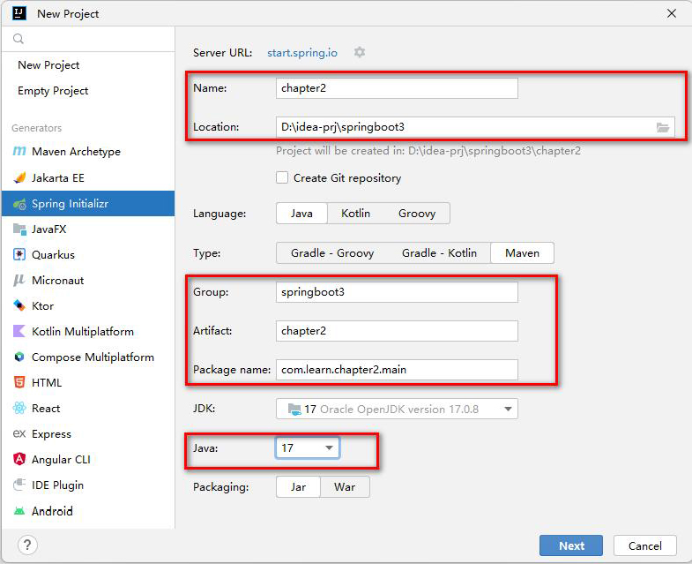
Task: Click the Express ex icon
Action: [x=19, y=433]
